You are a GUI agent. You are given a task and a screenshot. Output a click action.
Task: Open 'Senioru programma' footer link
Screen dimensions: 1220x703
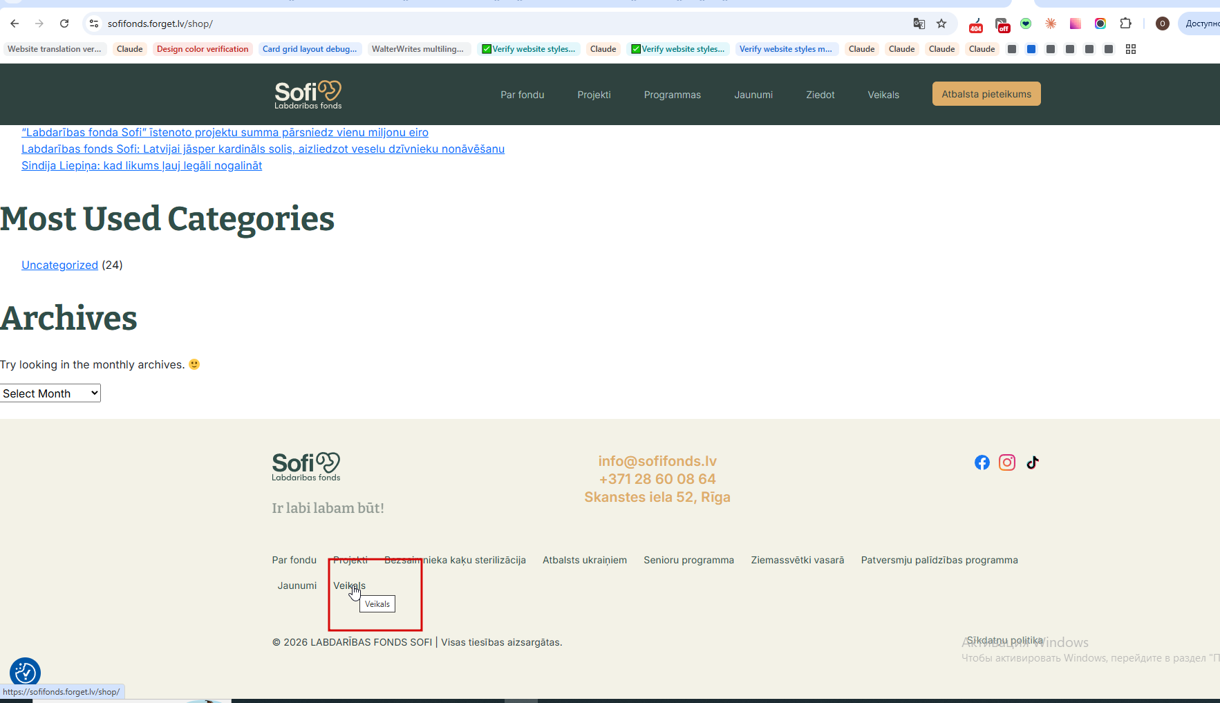click(689, 560)
